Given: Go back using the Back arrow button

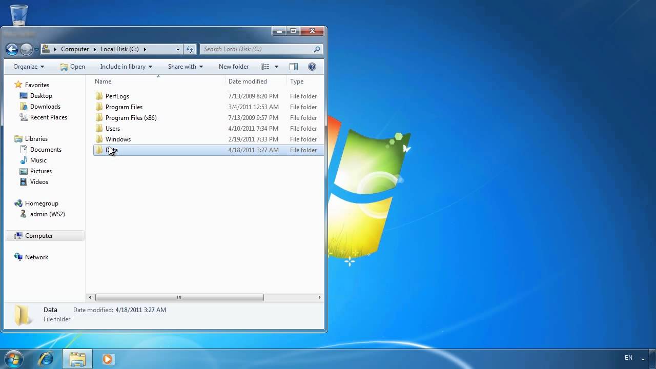Looking at the screenshot, I should click(x=12, y=49).
